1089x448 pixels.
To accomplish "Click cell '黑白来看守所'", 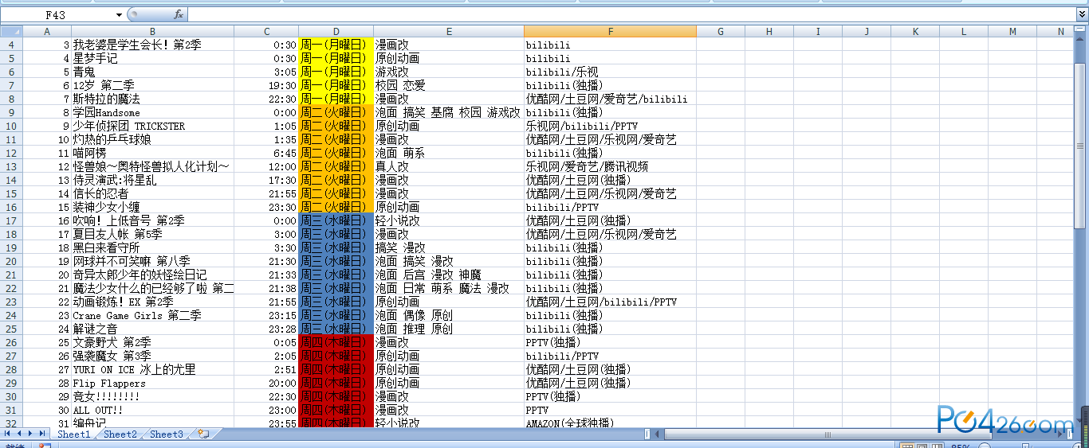I will pyautogui.click(x=152, y=248).
